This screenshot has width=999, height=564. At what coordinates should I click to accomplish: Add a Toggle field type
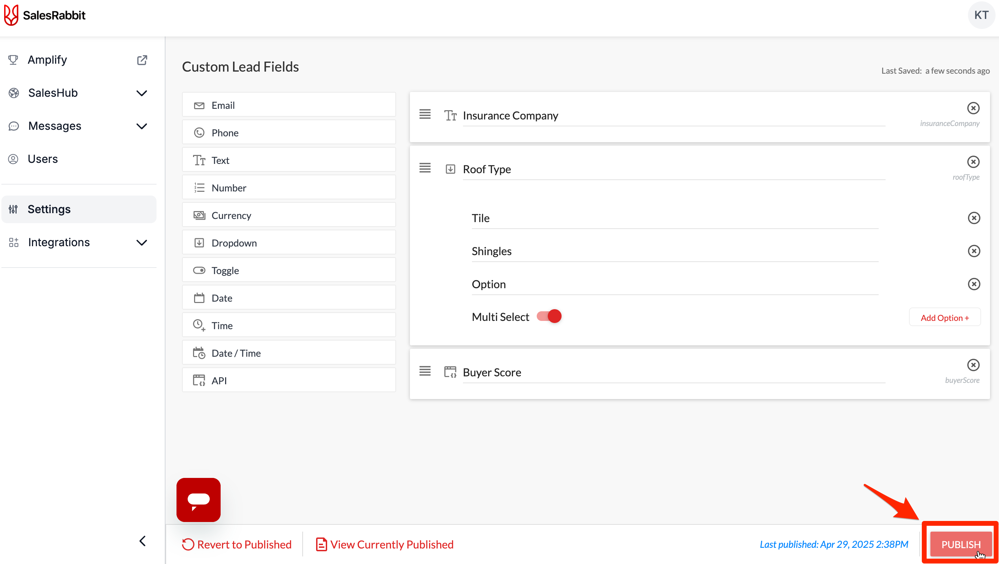(x=289, y=270)
